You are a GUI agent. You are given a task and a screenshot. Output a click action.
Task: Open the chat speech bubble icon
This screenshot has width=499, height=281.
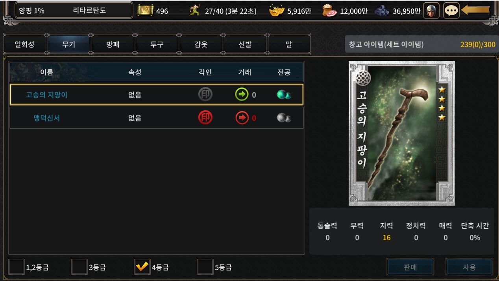(x=451, y=11)
